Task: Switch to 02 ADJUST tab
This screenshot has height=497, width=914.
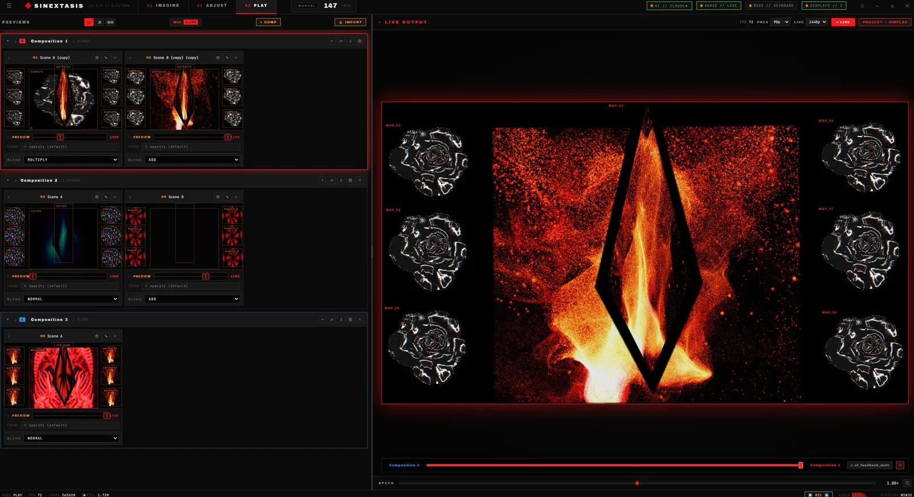Action: 212,6
